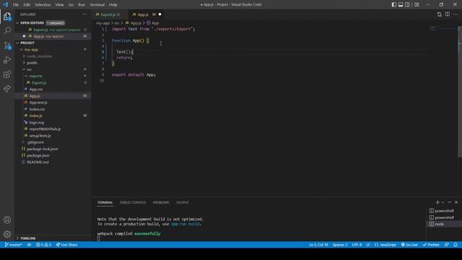
Task: Create a new terminal with plus icon
Action: click(x=437, y=202)
